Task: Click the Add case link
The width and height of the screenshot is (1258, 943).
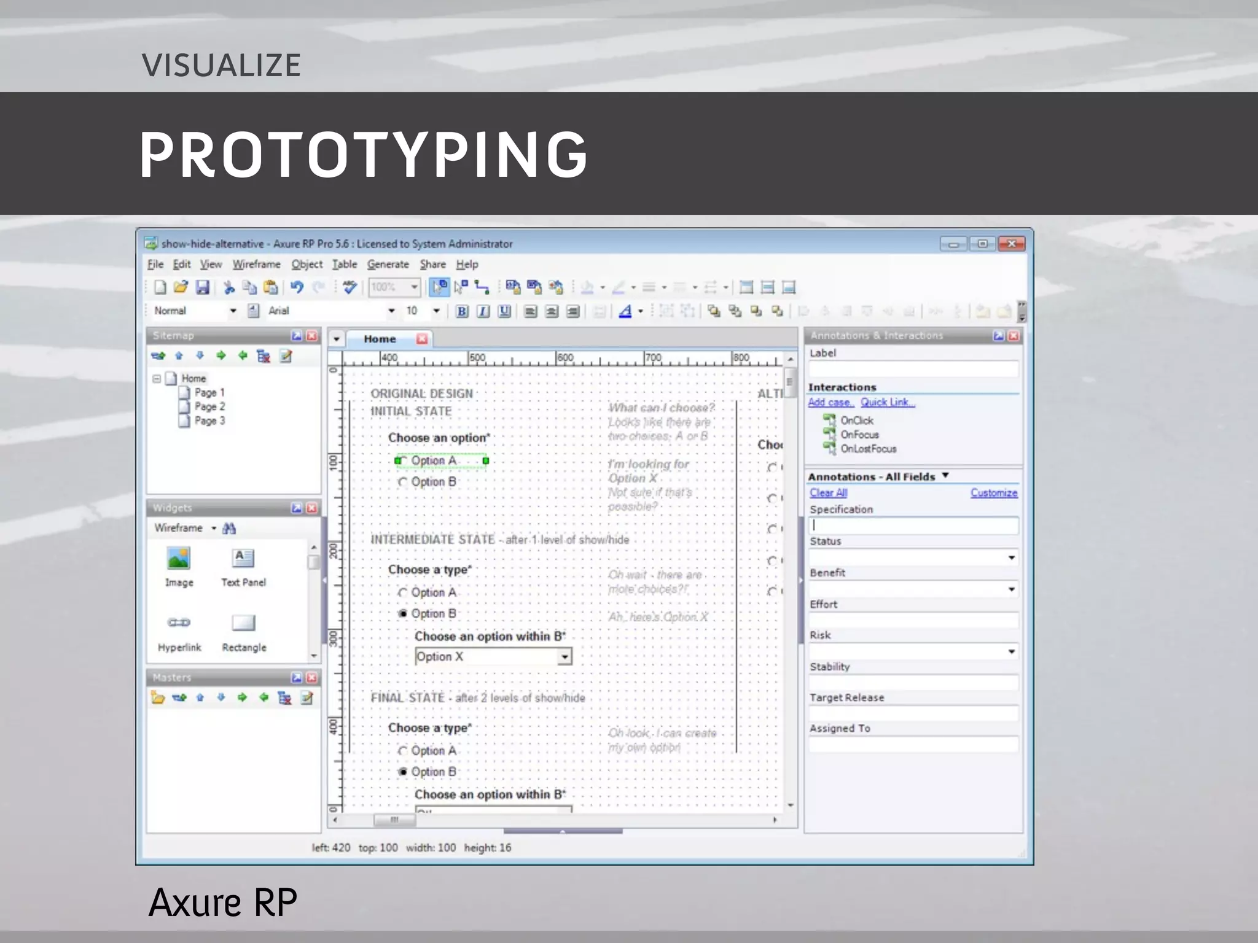Action: coord(830,402)
